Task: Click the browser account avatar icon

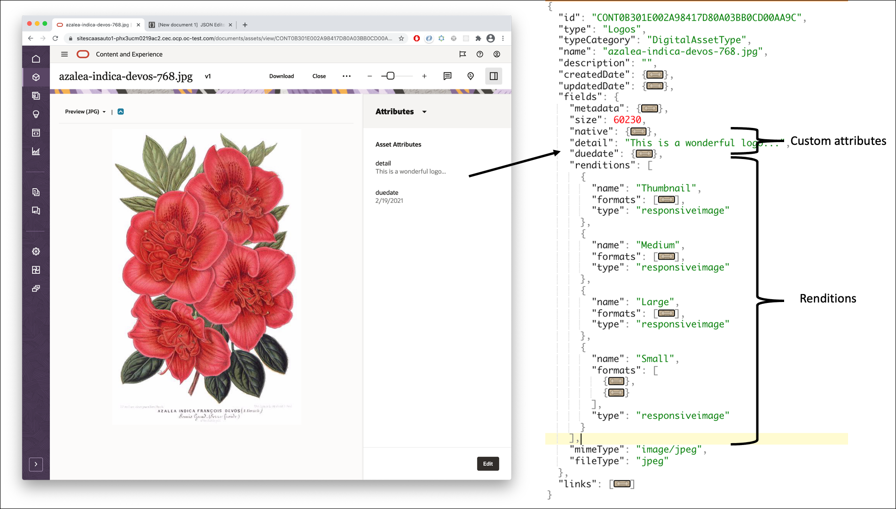Action: coord(491,38)
